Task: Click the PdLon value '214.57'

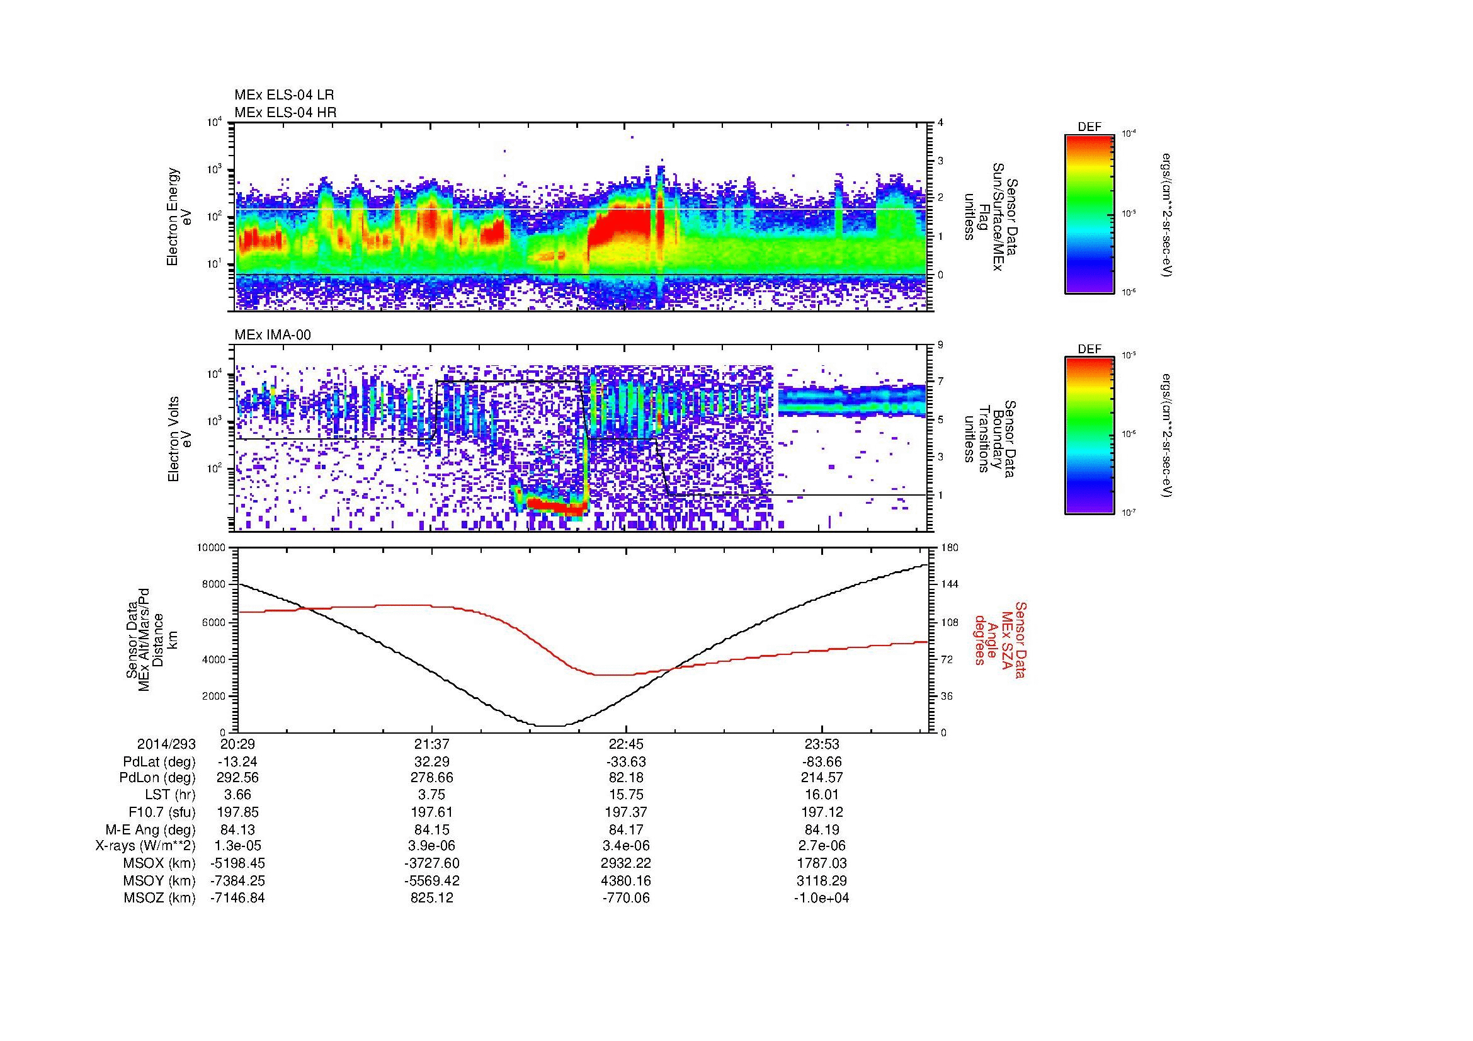Action: 822,778
